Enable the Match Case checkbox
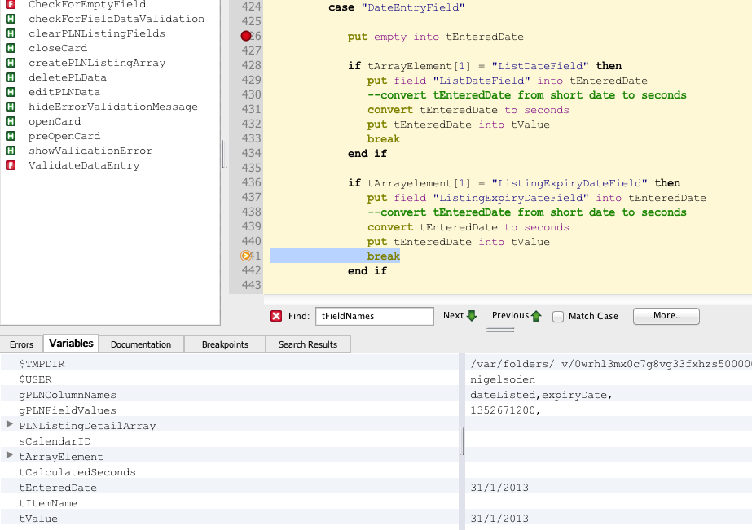This screenshot has height=530, width=752. (x=558, y=317)
